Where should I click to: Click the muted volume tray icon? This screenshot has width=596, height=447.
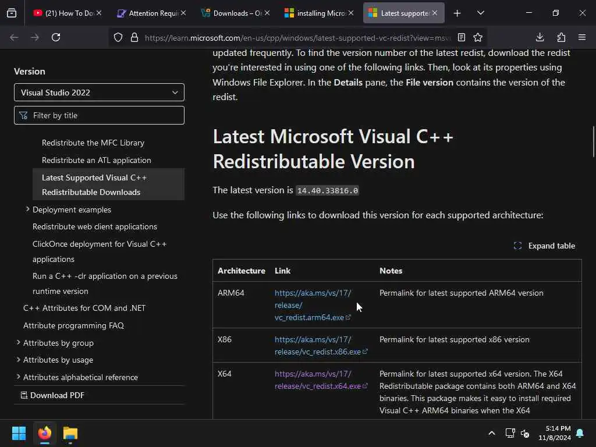(526, 433)
